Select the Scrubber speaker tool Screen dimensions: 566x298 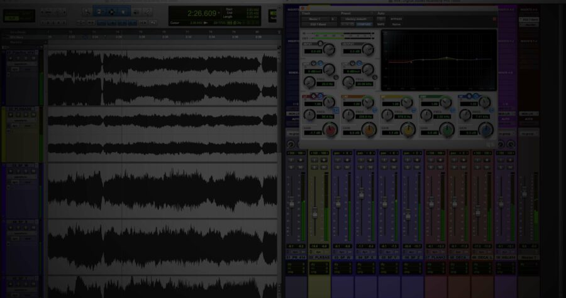136,12
